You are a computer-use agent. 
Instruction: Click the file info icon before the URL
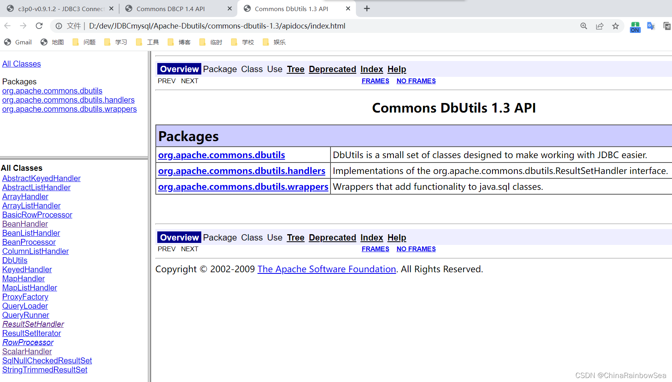pos(59,26)
